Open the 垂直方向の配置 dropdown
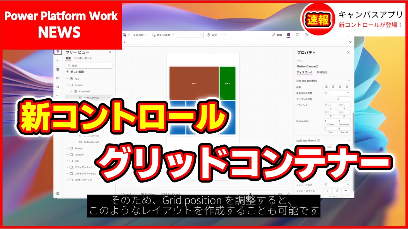408x229 pixels. click(x=339, y=93)
